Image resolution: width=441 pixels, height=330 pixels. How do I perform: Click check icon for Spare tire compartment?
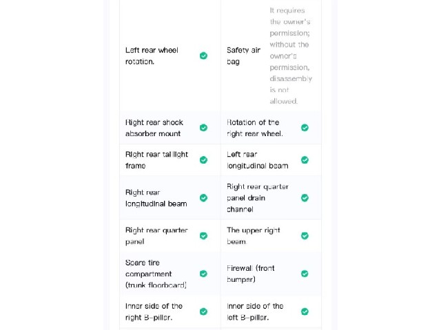tap(204, 274)
